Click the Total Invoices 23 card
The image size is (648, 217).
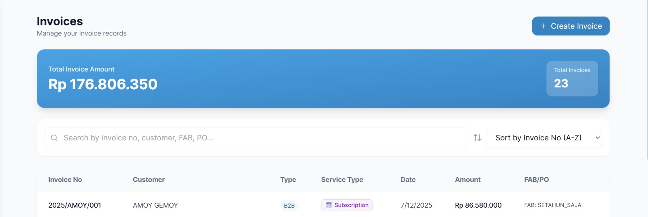pos(572,79)
